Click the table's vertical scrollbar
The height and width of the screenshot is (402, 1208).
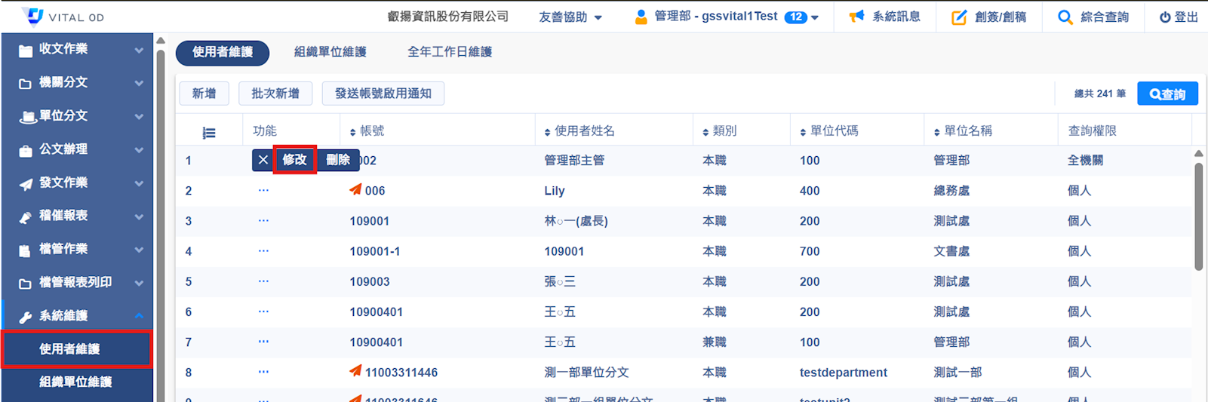tap(1198, 217)
